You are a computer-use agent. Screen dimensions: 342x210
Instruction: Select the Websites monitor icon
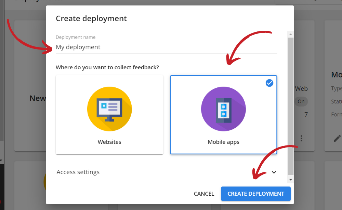pyautogui.click(x=109, y=109)
